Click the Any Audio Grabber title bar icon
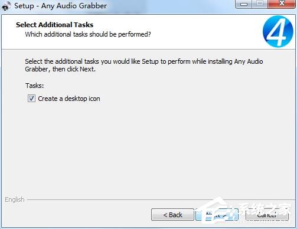Image resolution: width=297 pixels, height=229 pixels. tap(6, 5)
